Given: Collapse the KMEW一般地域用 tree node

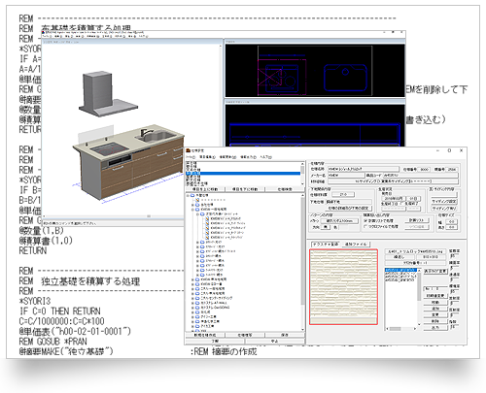Looking at the screenshot, I should tap(192, 210).
